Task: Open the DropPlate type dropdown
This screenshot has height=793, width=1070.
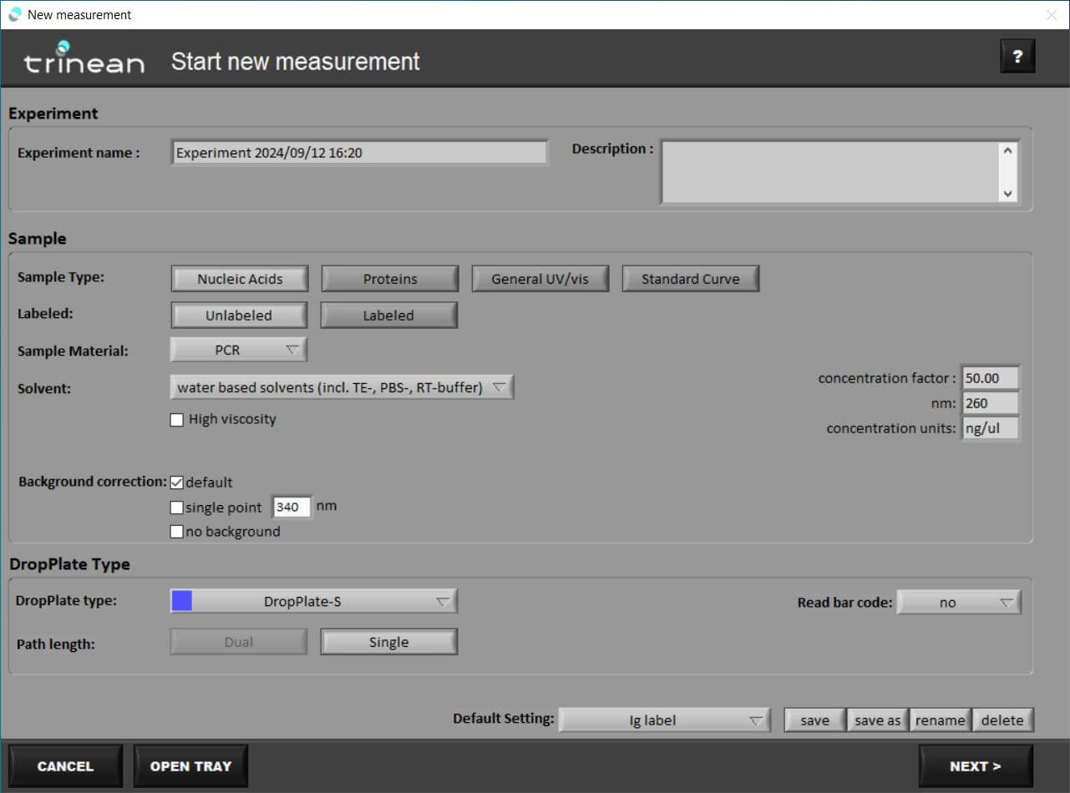Action: [314, 601]
